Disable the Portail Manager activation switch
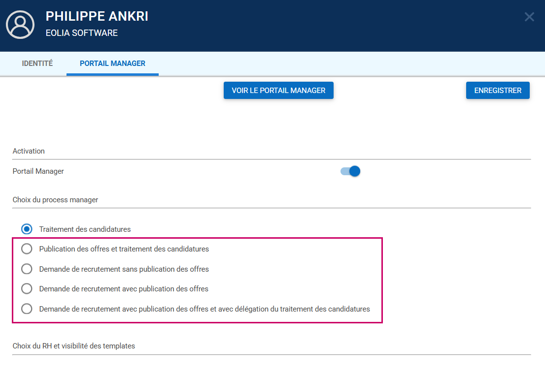The height and width of the screenshot is (378, 545). (x=351, y=171)
